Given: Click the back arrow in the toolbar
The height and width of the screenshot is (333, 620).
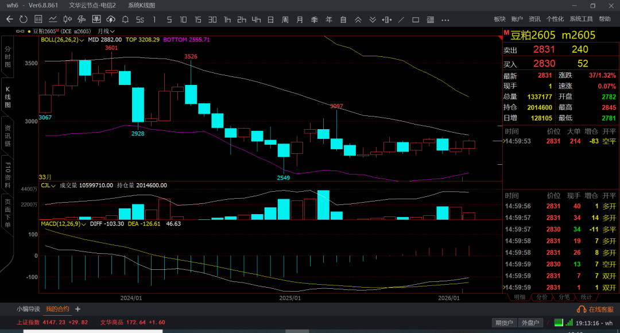Looking at the screenshot, I should 9,20.
